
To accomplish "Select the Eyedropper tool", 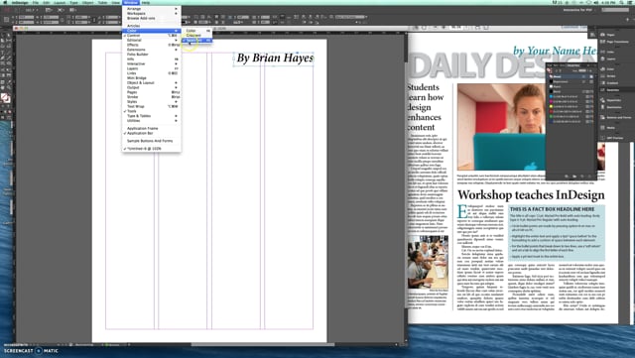I will click(x=9, y=81).
